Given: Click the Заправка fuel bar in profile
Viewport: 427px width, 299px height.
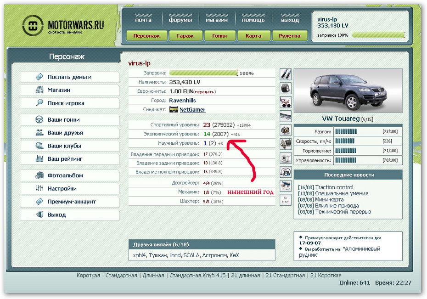Looking at the screenshot, I should pyautogui.click(x=203, y=73).
